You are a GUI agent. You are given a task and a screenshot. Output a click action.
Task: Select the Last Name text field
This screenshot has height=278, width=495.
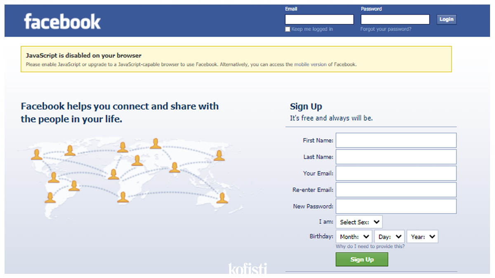tap(396, 157)
